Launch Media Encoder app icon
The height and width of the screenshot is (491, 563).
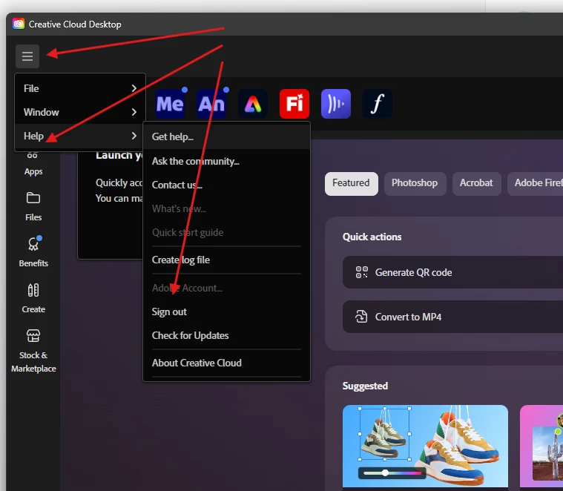click(170, 104)
